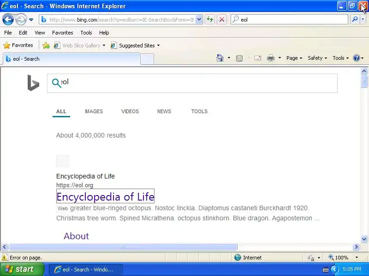Open the Safety command bar menu

pyautogui.click(x=317, y=58)
